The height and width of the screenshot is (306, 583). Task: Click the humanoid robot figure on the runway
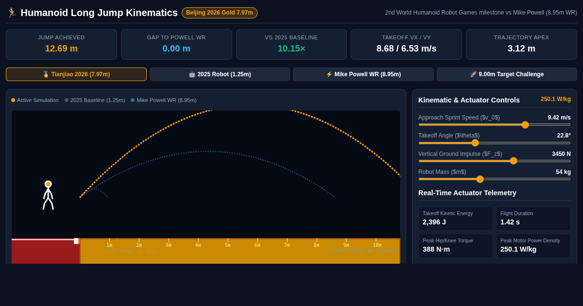[x=48, y=195]
